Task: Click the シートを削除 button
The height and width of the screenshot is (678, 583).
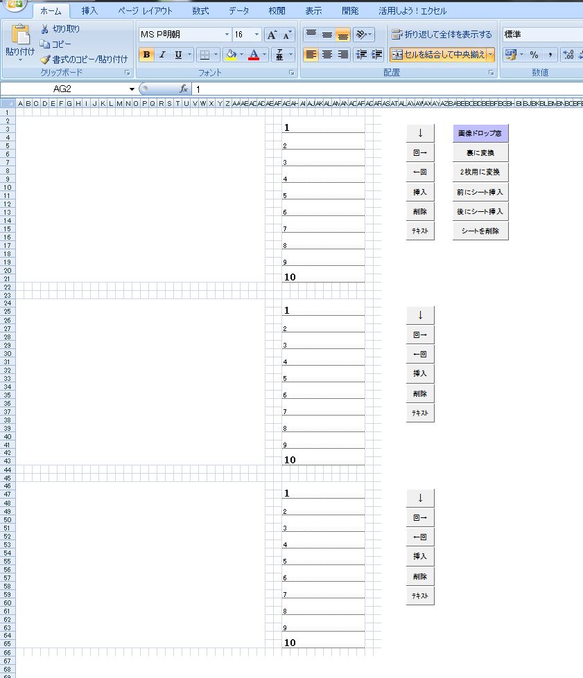Action: click(480, 231)
